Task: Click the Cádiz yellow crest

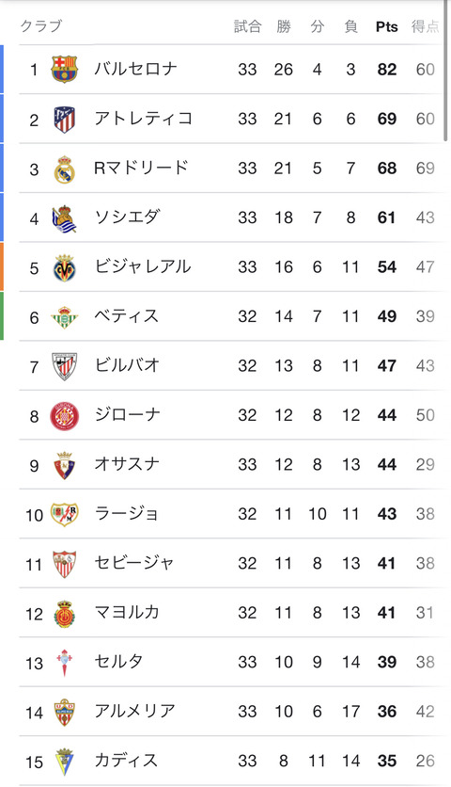Action: [x=64, y=762]
